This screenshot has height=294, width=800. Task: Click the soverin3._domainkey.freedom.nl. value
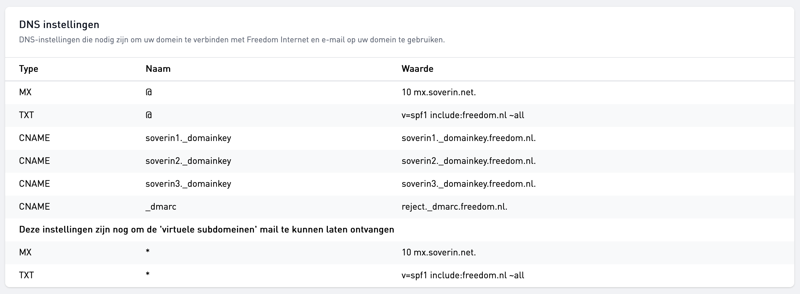(468, 184)
